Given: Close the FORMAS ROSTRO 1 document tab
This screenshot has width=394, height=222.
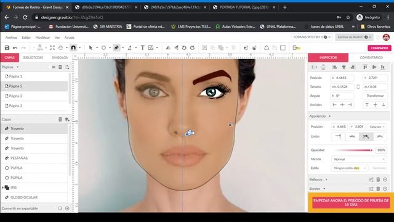Looking at the screenshot, I should tap(330, 37).
